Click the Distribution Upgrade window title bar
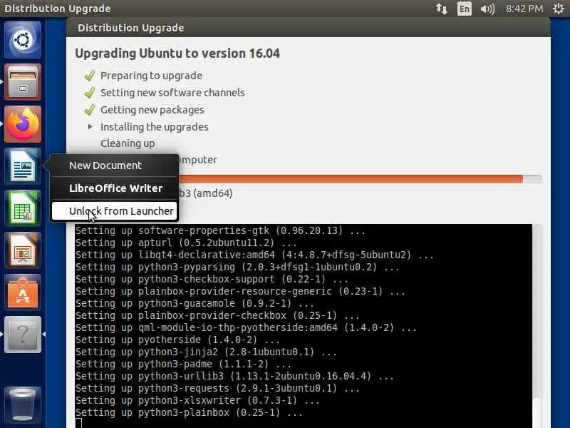The width and height of the screenshot is (570, 428). [x=309, y=28]
